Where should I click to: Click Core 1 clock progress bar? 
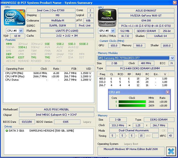132,106
